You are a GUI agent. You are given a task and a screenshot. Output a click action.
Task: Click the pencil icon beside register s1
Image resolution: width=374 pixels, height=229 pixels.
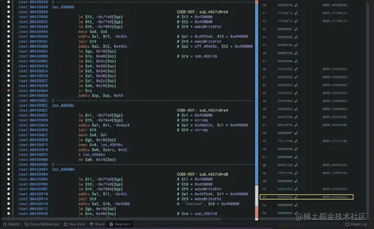tap(296, 77)
